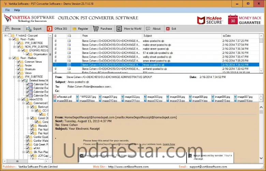This screenshot has width=266, height=171.
Task: Click the Browse toolbar icon
Action: tap(7, 29)
